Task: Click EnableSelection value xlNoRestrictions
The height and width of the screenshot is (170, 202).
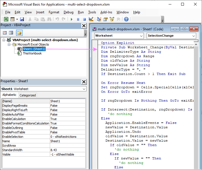Action: point(68,137)
